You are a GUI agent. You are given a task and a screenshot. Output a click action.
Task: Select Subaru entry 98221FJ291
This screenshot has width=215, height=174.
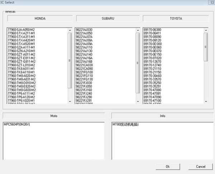click(83, 101)
